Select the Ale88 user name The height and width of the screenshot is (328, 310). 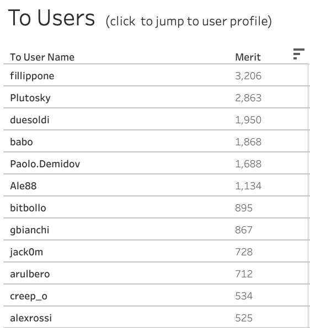click(x=23, y=186)
